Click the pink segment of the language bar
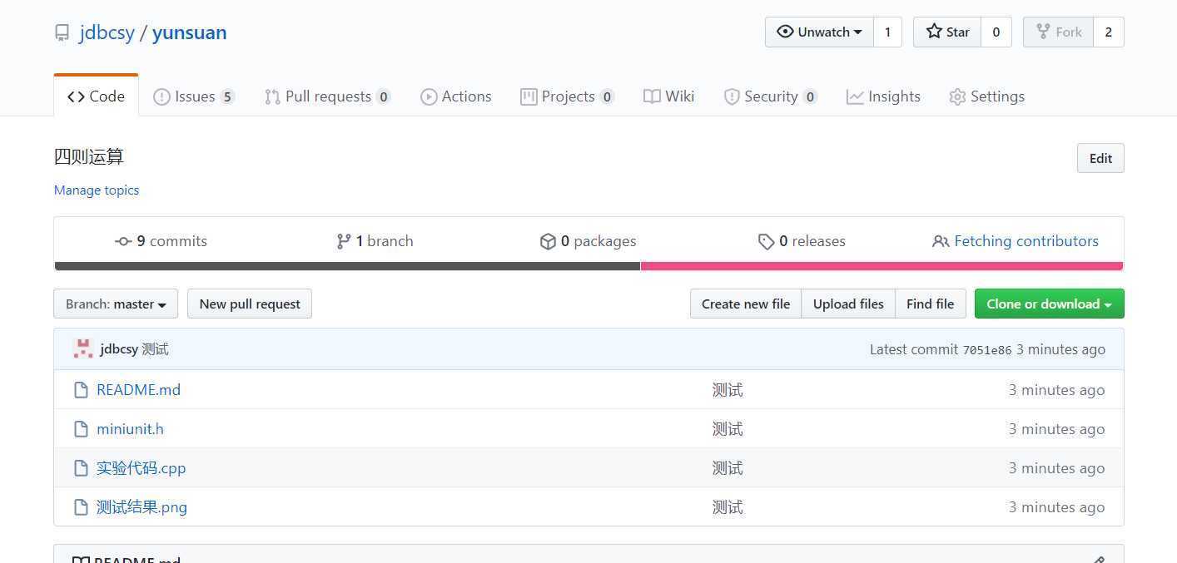 [882, 266]
